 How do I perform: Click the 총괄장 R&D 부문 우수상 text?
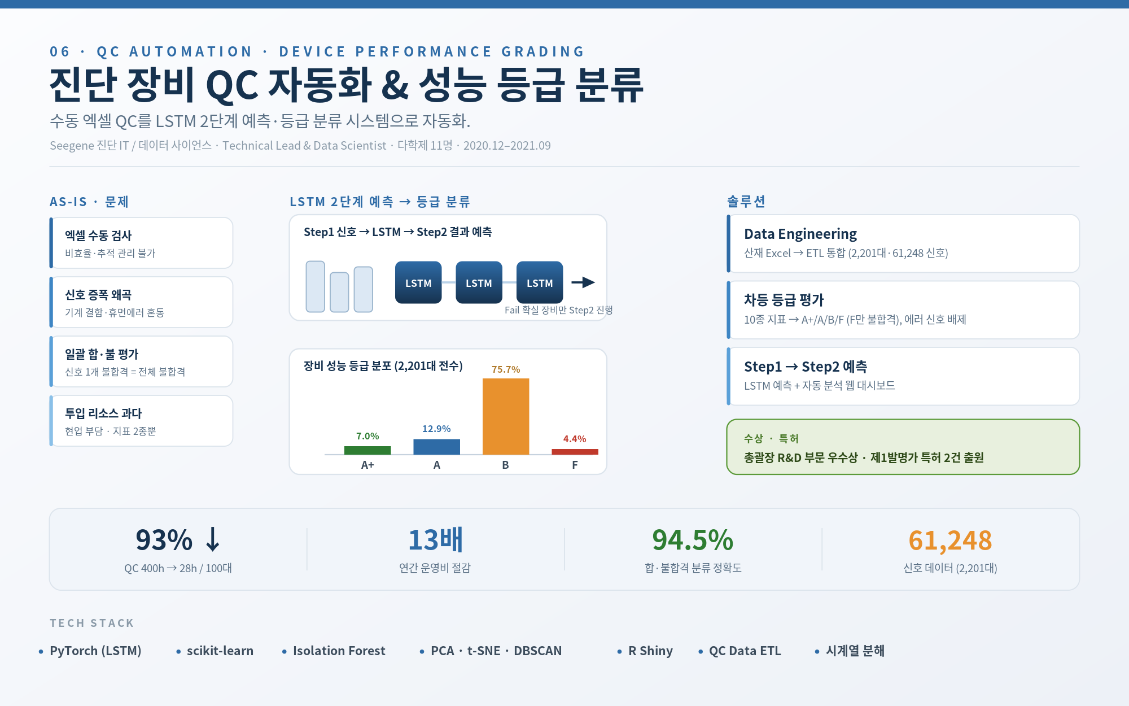[864, 457]
